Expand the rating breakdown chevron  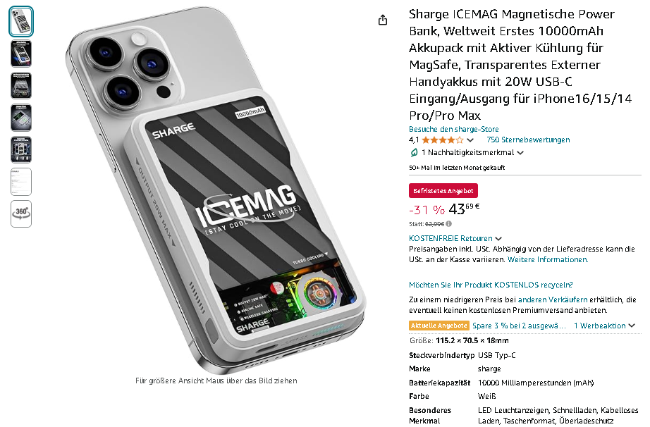[x=470, y=140]
